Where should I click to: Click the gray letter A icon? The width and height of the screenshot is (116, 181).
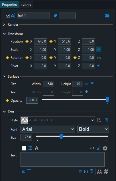tap(37, 148)
